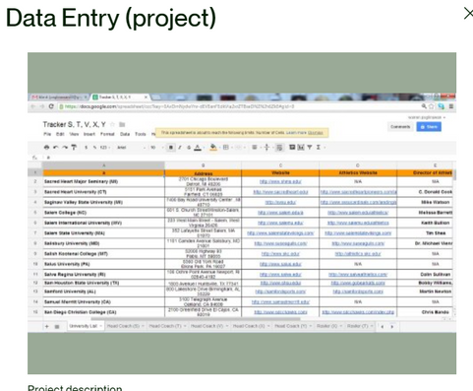Toggle italic formatting in the toolbar

point(180,148)
